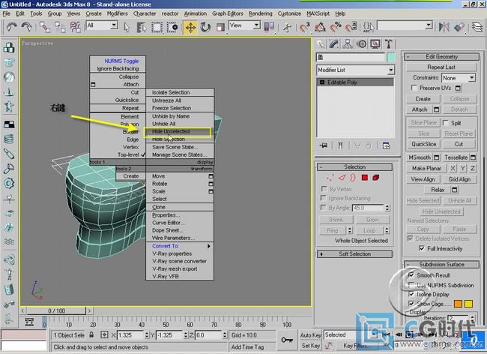Activate Bind to Space Warp tool
The width and height of the screenshot is (487, 354).
tap(76, 27)
